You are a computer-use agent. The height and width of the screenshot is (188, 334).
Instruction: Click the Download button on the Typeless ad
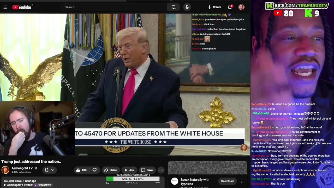click(x=227, y=181)
